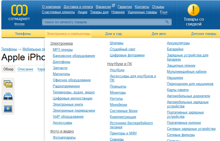Open Радиоприёмники category
This screenshot has height=141, width=220.
pos(66,86)
